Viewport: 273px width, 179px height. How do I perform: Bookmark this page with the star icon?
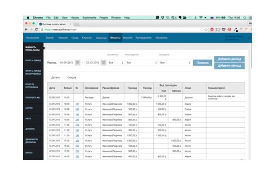pos(206,30)
